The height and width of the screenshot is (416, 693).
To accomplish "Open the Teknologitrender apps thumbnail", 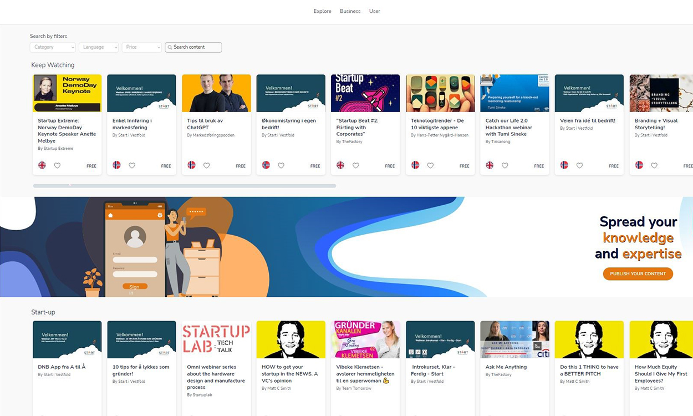I will click(x=440, y=93).
